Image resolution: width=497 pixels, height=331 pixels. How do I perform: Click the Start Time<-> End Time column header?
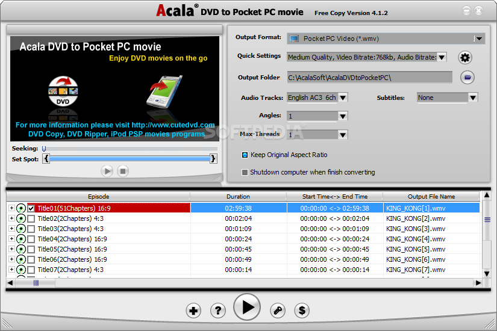pyautogui.click(x=335, y=196)
